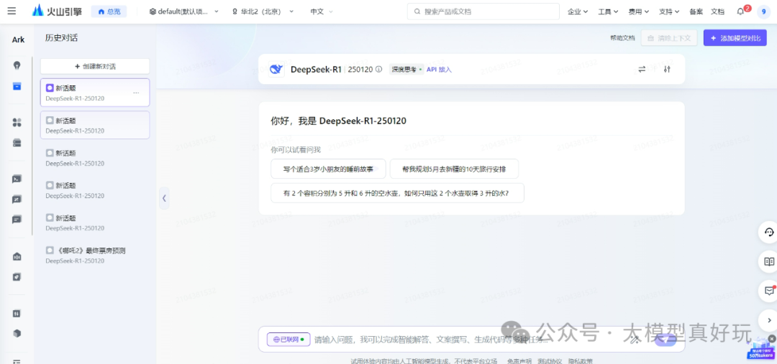Select the first 新话题 conversation
Image resolution: width=777 pixels, height=364 pixels.
95,93
